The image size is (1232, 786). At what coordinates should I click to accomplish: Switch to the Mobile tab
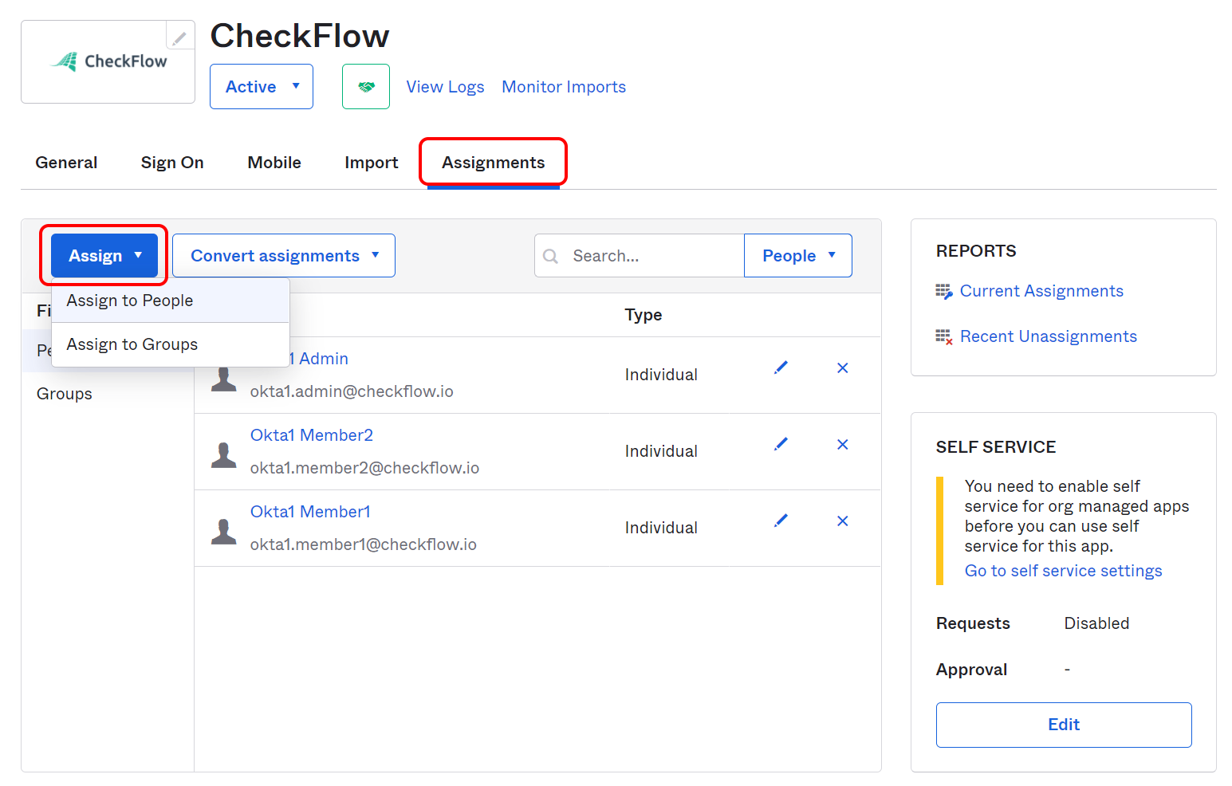[274, 163]
